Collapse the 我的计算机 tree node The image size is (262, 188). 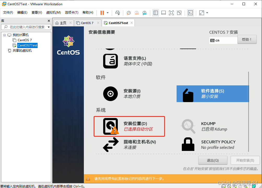[x=4, y=35]
